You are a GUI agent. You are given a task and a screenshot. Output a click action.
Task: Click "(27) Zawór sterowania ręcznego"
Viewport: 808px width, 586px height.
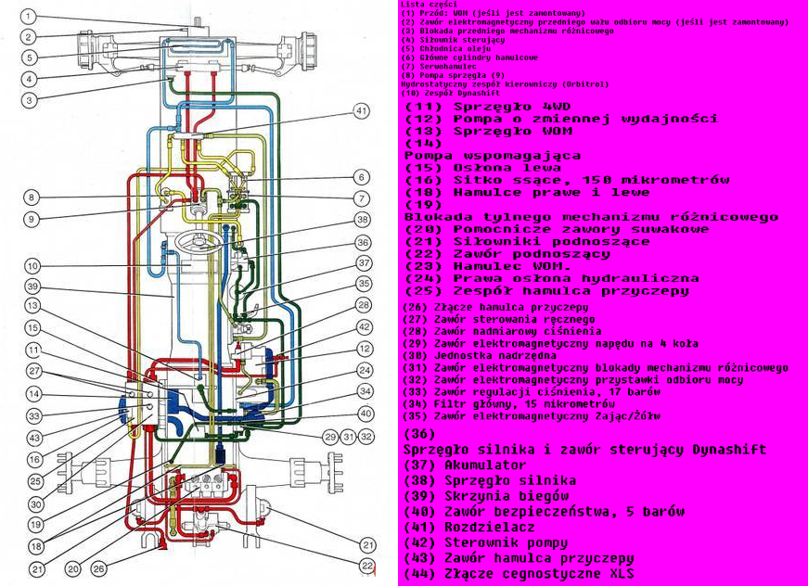coord(498,320)
